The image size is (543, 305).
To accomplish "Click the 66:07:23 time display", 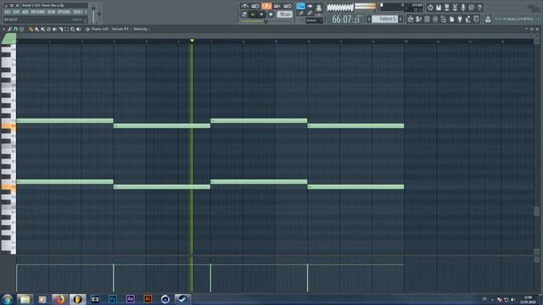I will [346, 19].
